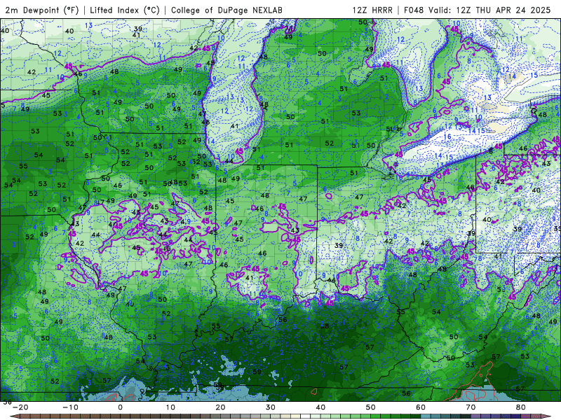Click the '20' color scale label
Image resolution: width=561 pixels, height=420 pixels.
(220, 407)
